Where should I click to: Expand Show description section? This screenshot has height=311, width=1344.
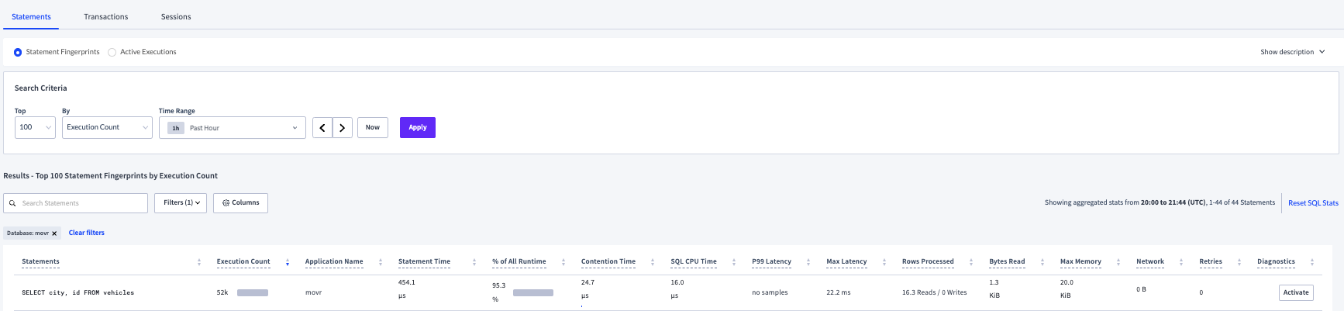(x=1292, y=52)
